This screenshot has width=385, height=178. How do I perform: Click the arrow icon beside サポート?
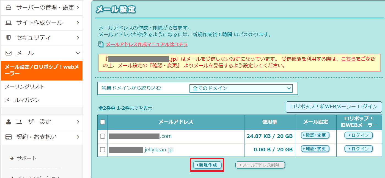point(12,158)
